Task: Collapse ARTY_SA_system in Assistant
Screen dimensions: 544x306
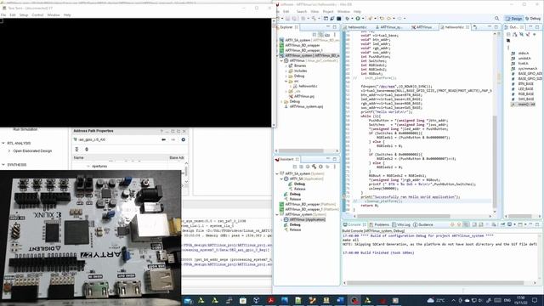Action: point(277,173)
